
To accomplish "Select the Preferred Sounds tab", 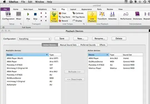I will (x=88, y=45).
